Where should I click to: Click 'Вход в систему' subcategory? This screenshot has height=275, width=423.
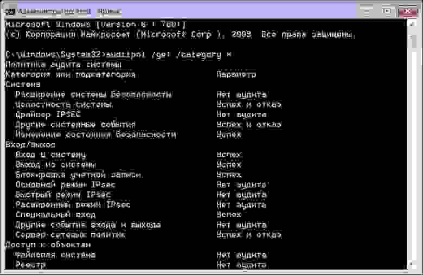[x=51, y=155]
